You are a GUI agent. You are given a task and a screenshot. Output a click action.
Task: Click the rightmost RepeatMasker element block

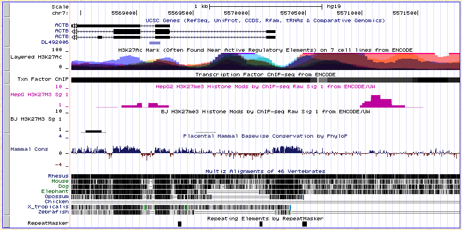click(x=305, y=224)
